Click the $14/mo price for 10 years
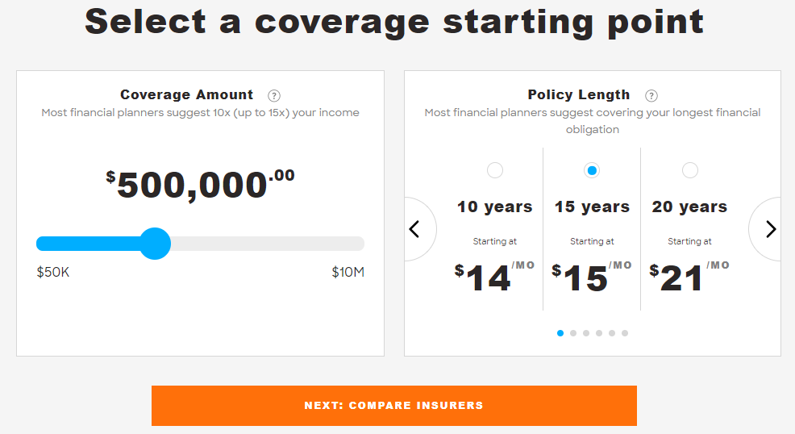Viewport: 795px width, 434px height. 494,277
